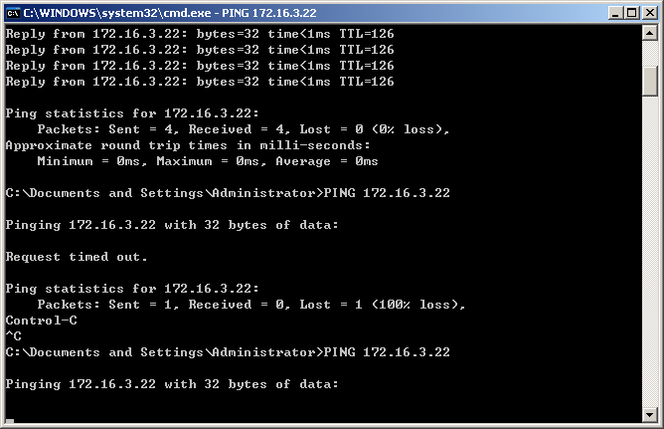Click the last PING 172.16.3.22 command prompt line
Screen dimensions: 664x429
pyautogui.click(x=228, y=352)
